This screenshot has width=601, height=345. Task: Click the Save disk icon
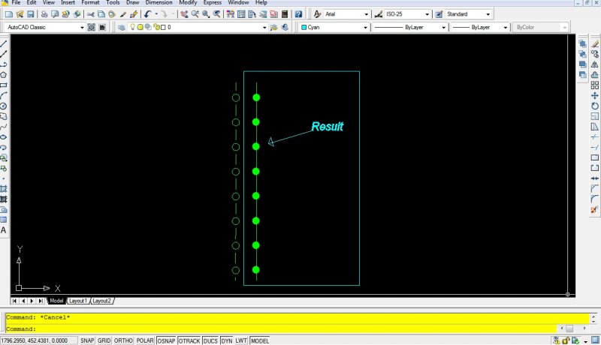pyautogui.click(x=31, y=14)
